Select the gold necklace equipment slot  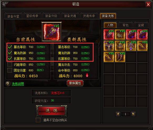click(120, 34)
